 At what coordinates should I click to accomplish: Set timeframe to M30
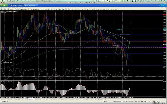click(x=104, y=9)
